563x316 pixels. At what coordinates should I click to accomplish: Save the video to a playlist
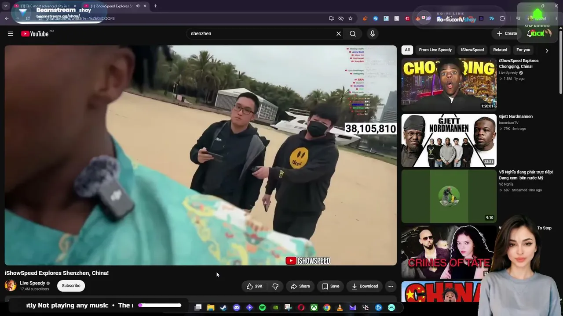(x=330, y=286)
